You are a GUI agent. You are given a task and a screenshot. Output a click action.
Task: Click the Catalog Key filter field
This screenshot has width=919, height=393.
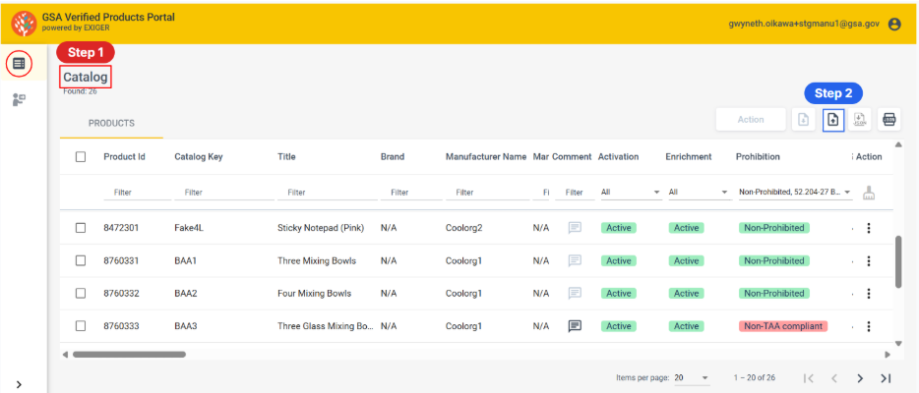tap(224, 193)
